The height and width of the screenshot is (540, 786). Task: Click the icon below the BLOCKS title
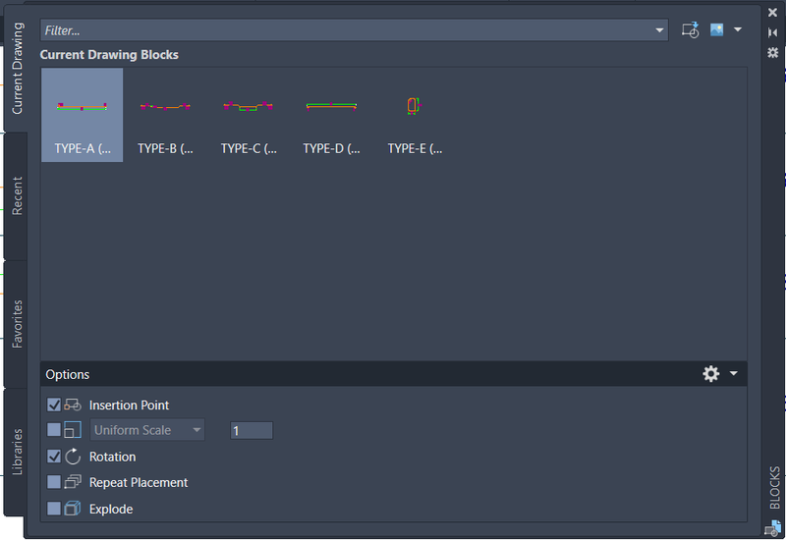773,528
